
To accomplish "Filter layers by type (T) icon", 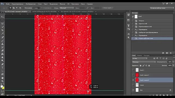I will click(160, 58).
